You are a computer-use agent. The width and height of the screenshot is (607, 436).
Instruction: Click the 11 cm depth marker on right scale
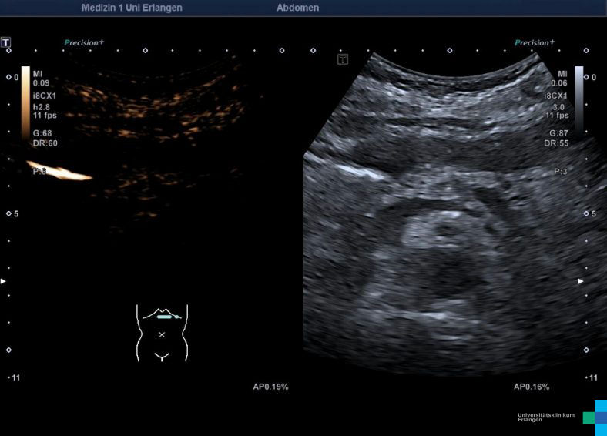591,377
